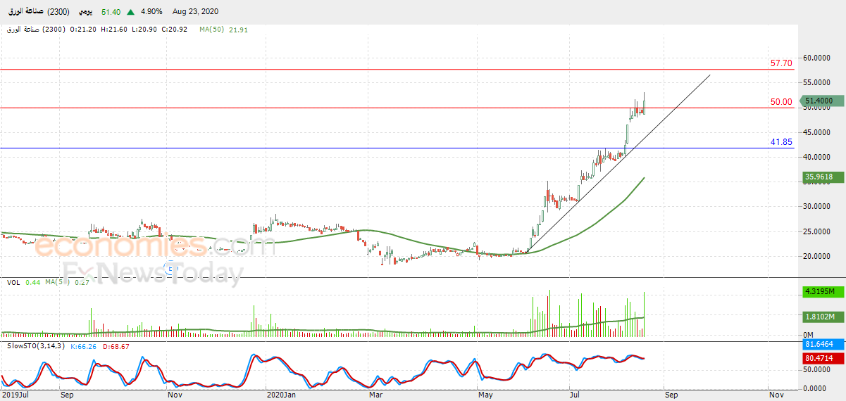846x401 pixels.
Task: Click the MA(50) indicator label
Action: (x=211, y=30)
